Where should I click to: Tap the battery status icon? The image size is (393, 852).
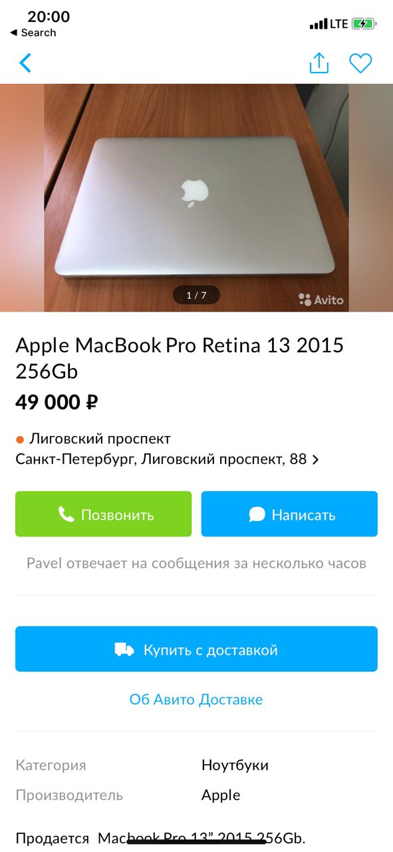[x=364, y=24]
